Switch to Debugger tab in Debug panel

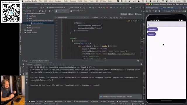click(30, 64)
